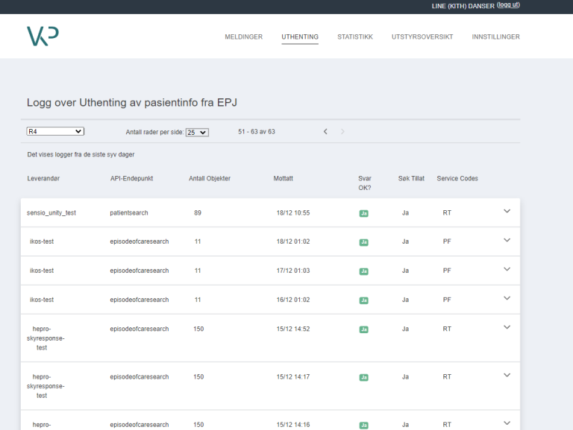The width and height of the screenshot is (573, 430).
Task: Click the VKP logo in header
Action: (43, 37)
